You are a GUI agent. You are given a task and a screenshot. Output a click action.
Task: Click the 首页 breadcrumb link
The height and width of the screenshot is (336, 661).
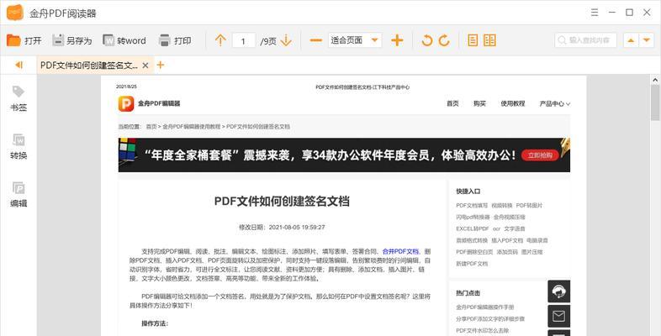tap(151, 126)
